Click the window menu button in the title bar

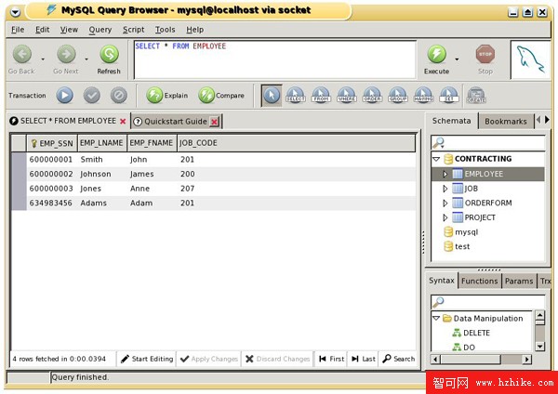click(x=15, y=12)
